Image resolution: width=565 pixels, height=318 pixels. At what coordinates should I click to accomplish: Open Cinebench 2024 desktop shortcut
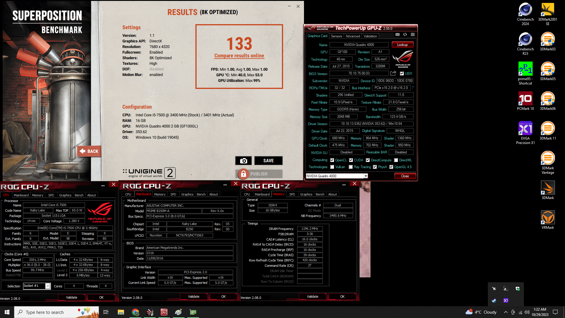525,14
